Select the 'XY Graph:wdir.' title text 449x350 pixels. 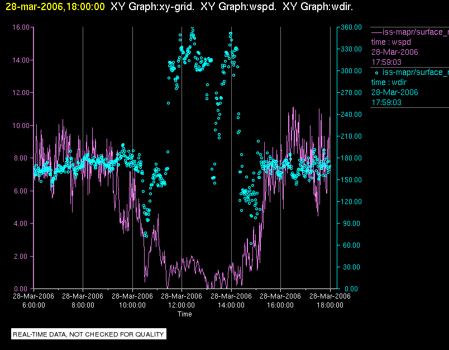click(318, 7)
